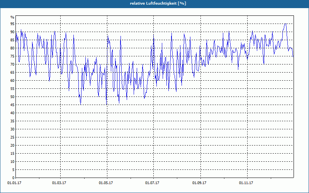Click the 95 value on the y-axis
309x193 pixels.
12,24
